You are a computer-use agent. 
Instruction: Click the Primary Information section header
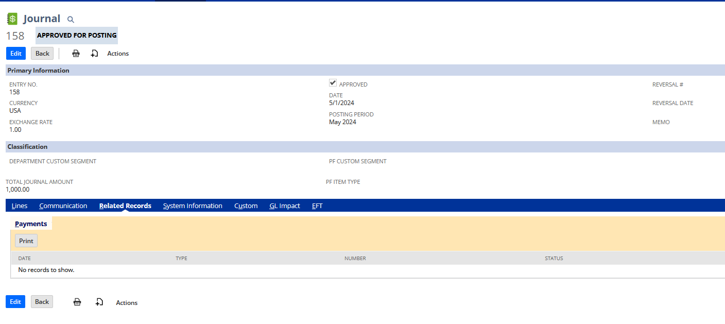365,71
